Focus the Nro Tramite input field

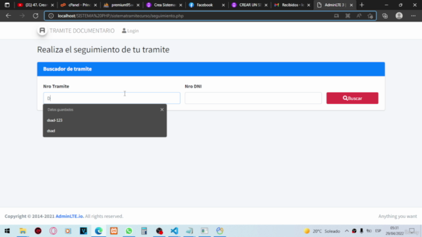click(111, 98)
